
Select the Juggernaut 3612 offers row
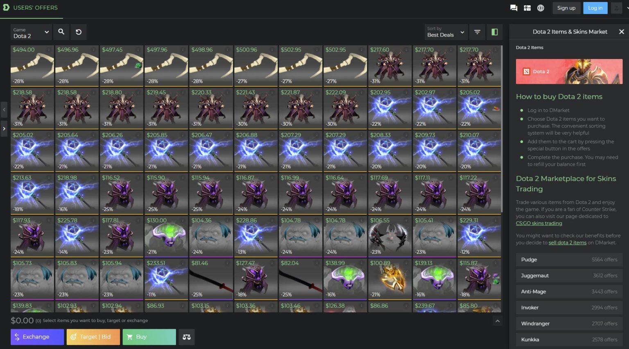(x=569, y=276)
